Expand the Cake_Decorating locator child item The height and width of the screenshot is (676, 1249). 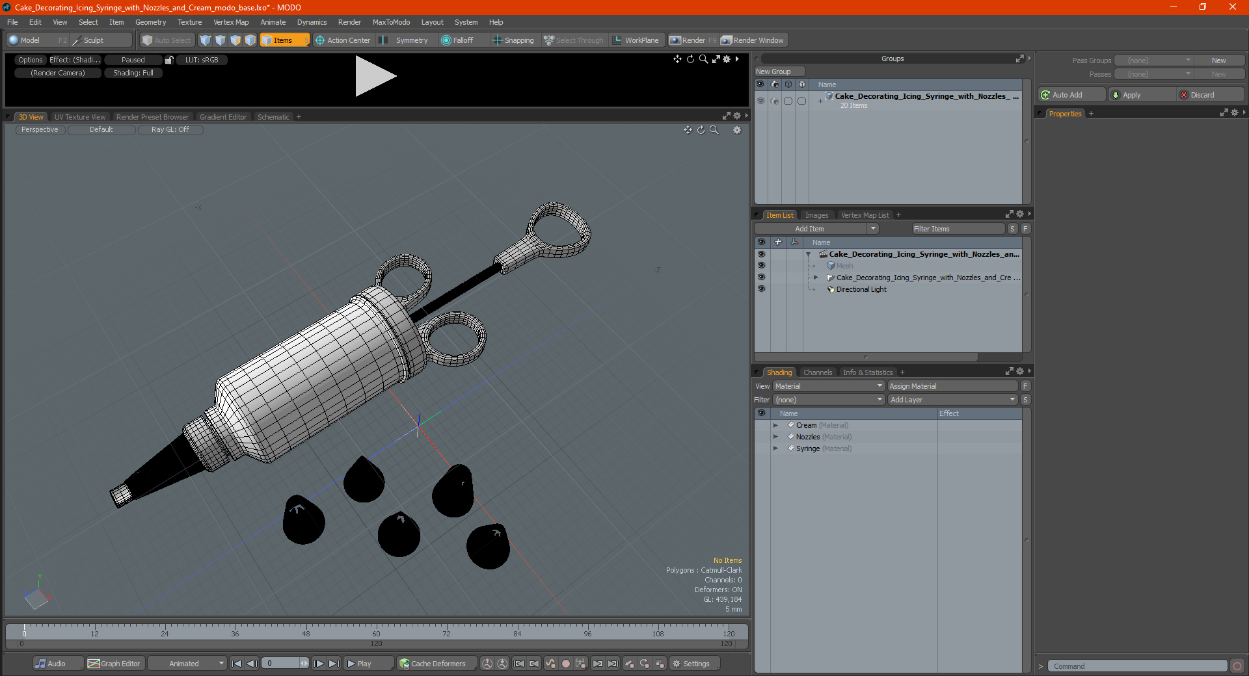click(x=816, y=278)
